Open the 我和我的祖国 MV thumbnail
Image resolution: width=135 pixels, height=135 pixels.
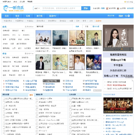(x=118, y=105)
